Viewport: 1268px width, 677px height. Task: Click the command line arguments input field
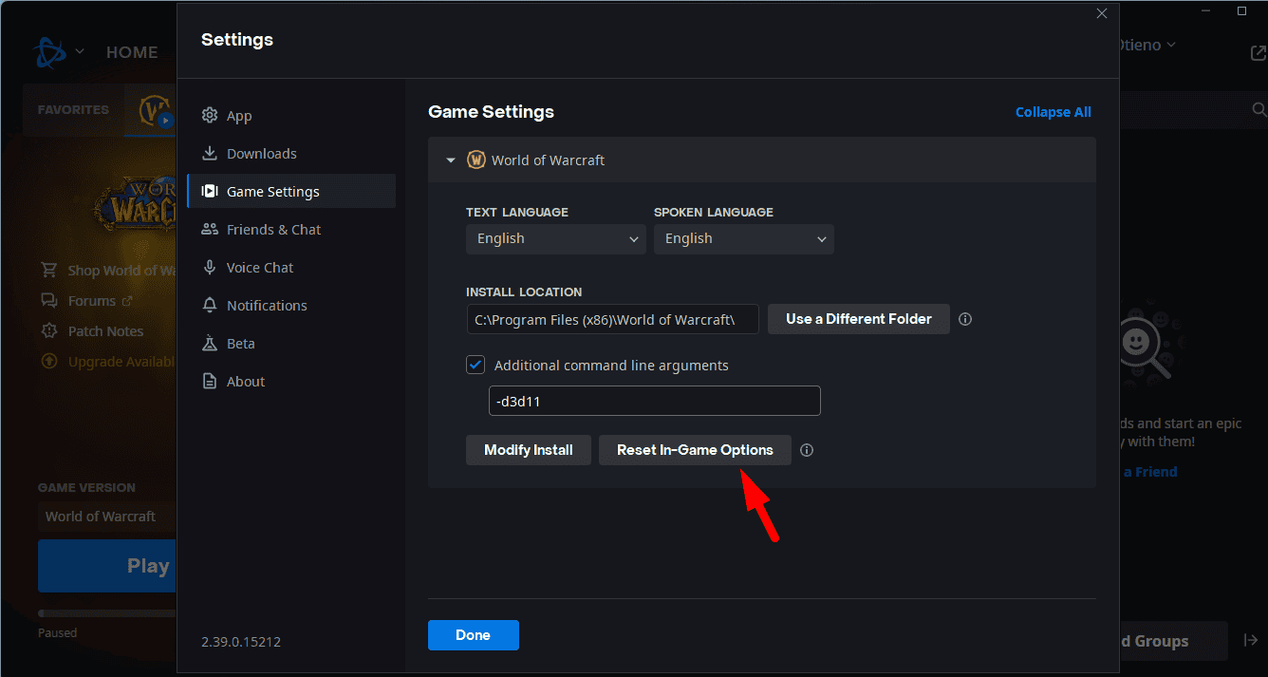click(x=654, y=401)
